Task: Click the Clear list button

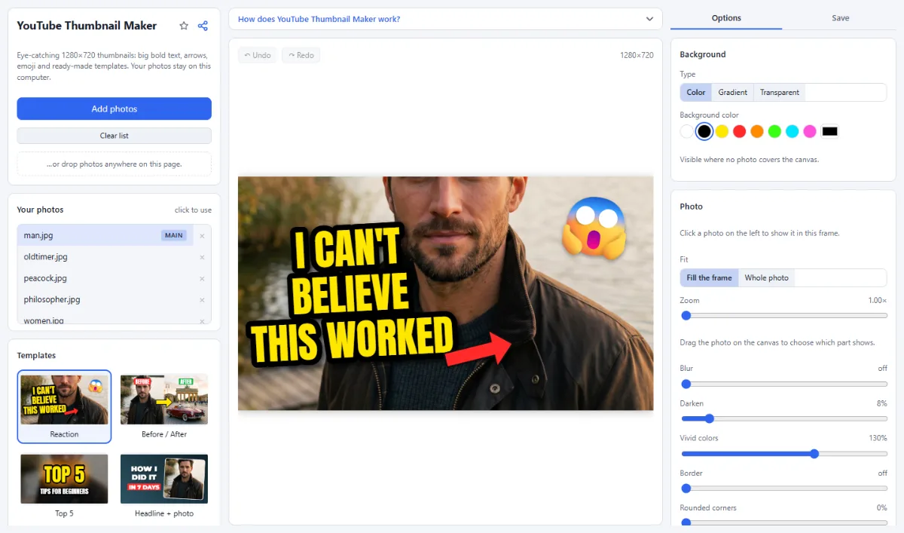Action: point(115,136)
